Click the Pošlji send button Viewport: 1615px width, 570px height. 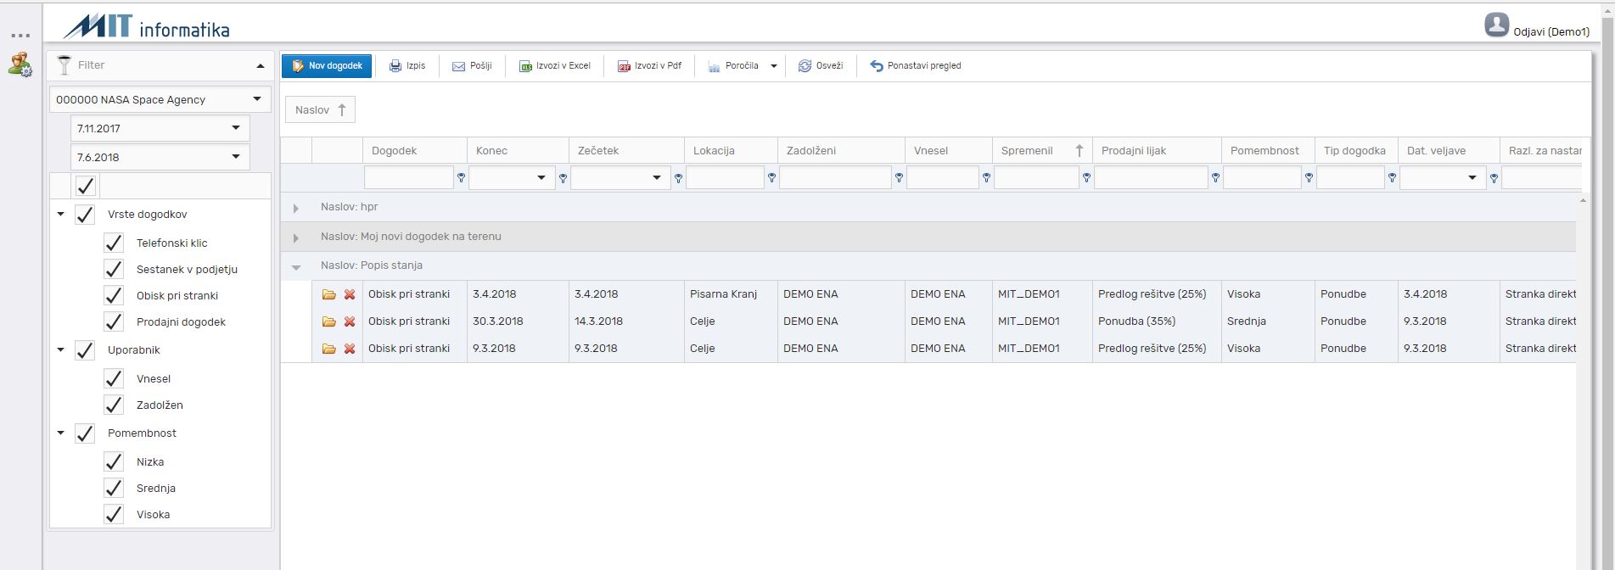click(472, 65)
